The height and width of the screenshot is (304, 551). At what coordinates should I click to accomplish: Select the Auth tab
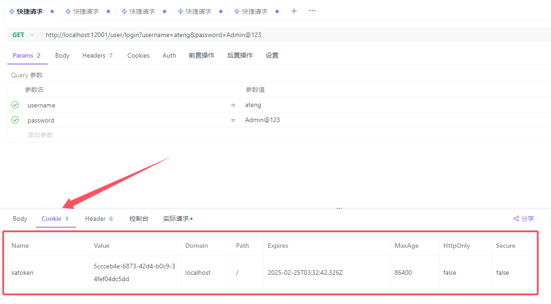[169, 55]
